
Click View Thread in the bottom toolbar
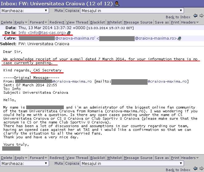(77, 158)
